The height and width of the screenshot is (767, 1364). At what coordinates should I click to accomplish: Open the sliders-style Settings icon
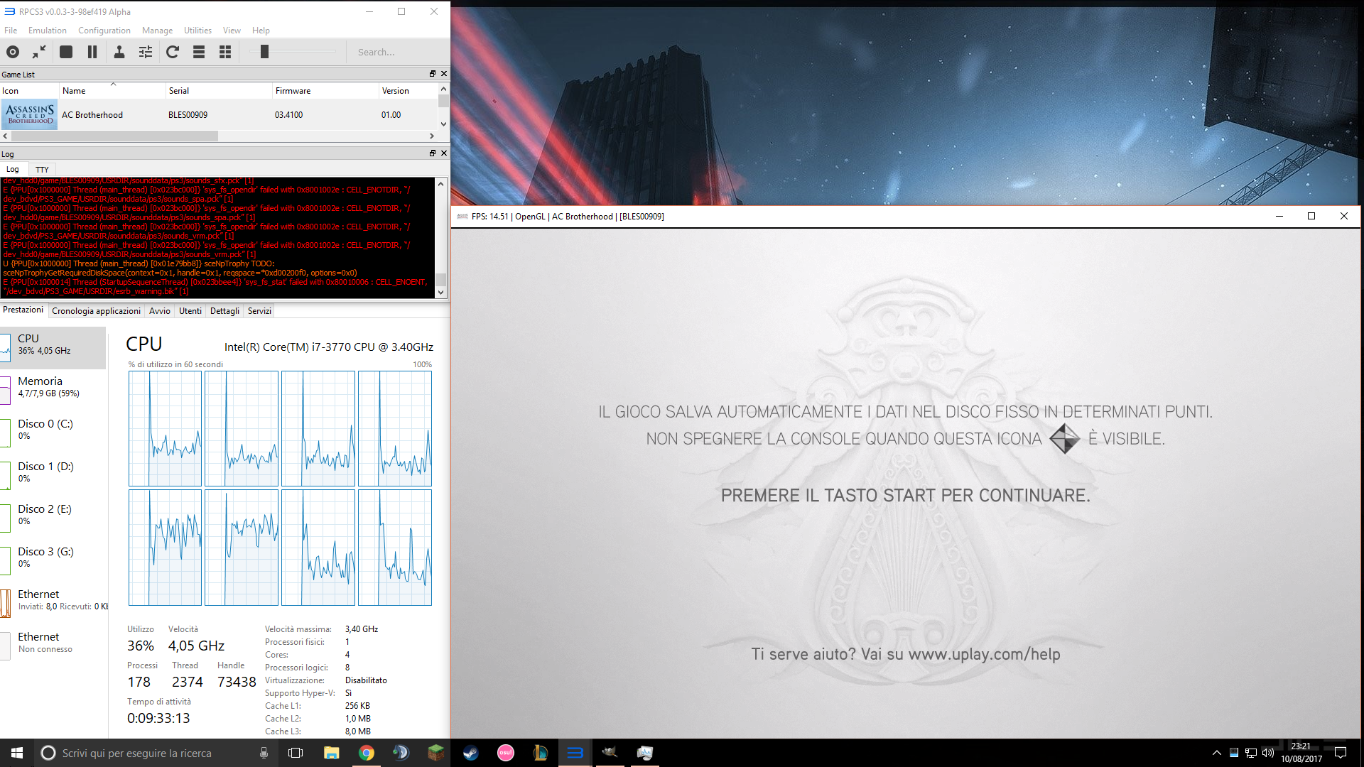tap(146, 52)
